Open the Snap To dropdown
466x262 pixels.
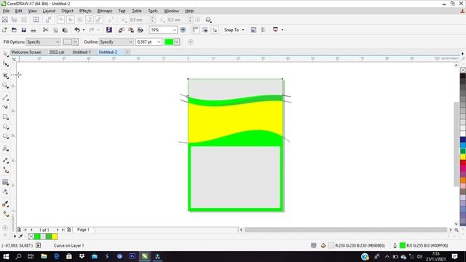point(234,30)
